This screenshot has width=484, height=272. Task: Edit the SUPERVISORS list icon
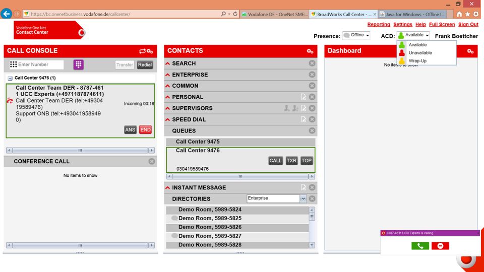[304, 108]
